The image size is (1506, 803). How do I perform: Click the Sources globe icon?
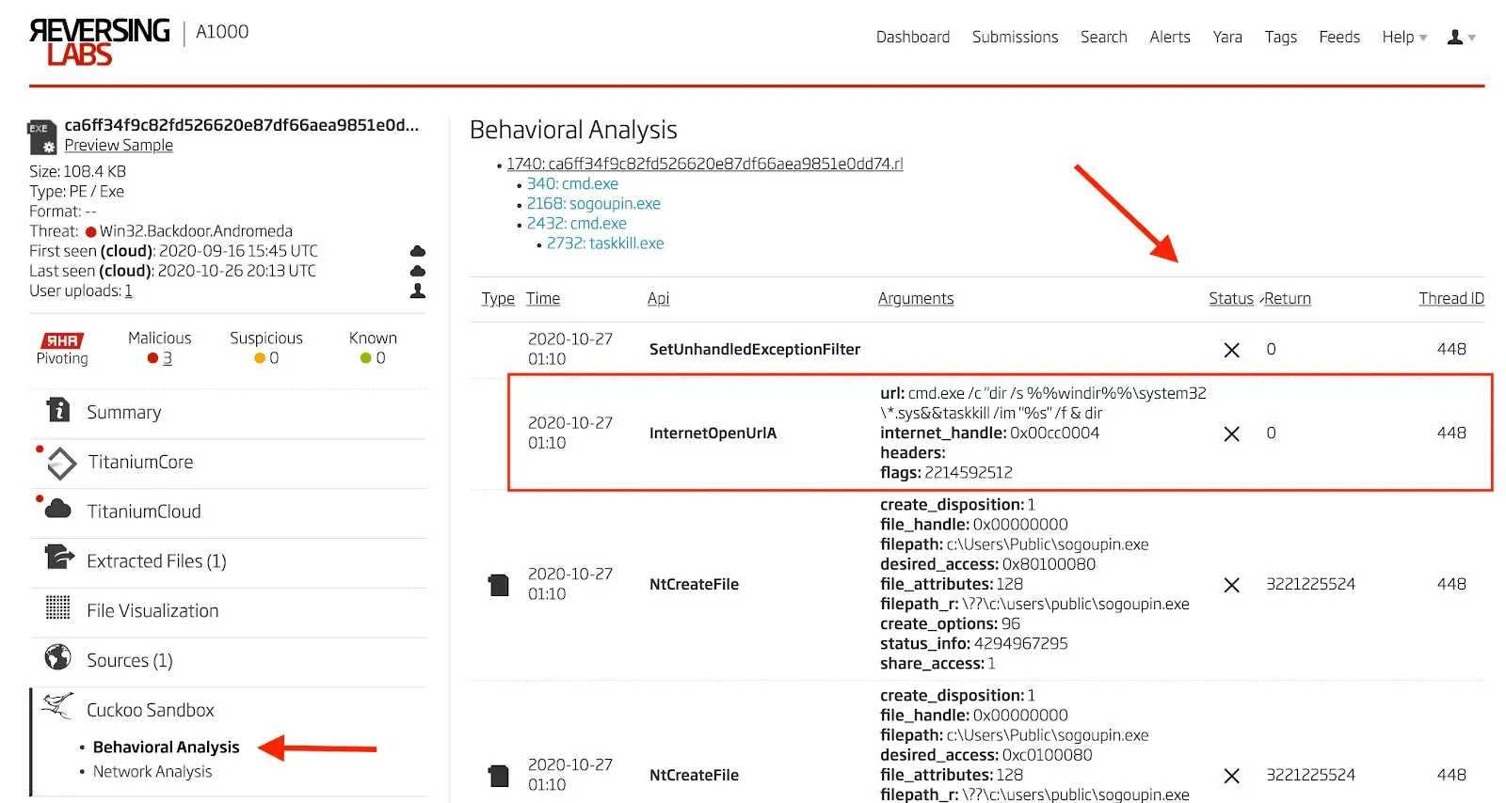tap(58, 657)
